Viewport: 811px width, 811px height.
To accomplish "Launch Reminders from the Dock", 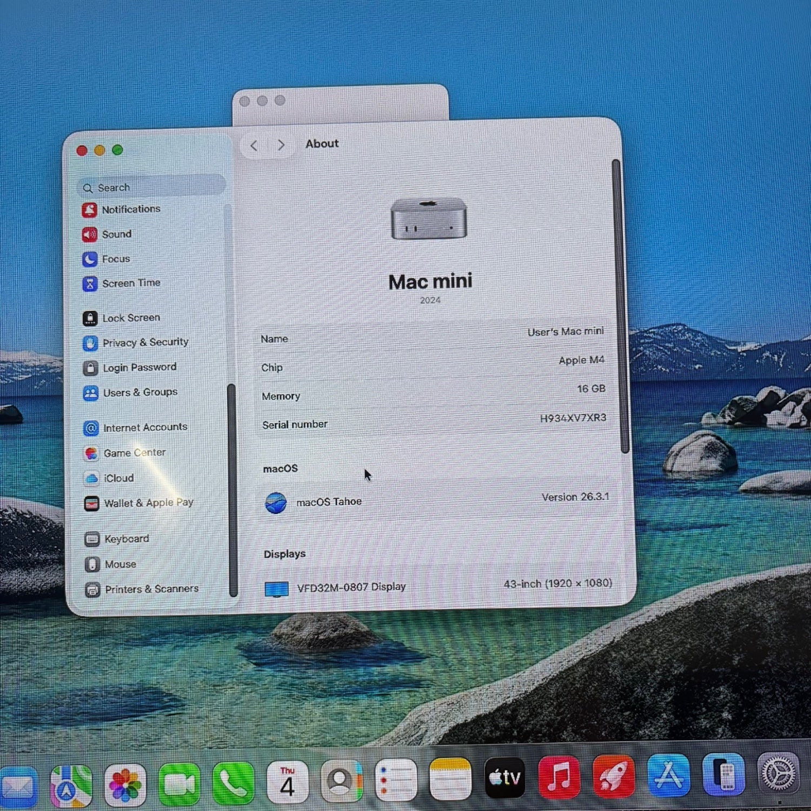I will 396,780.
